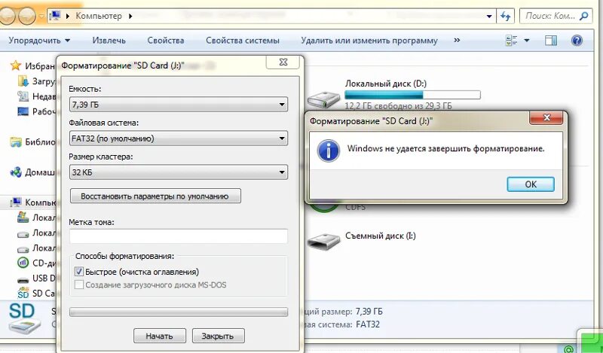The height and width of the screenshot is (353, 603).
Task: Click the D: drive usage bar
Action: [x=412, y=95]
